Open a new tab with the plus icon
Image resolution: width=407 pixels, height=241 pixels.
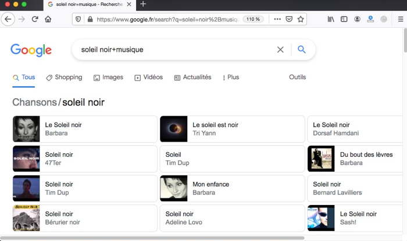coord(143,4)
